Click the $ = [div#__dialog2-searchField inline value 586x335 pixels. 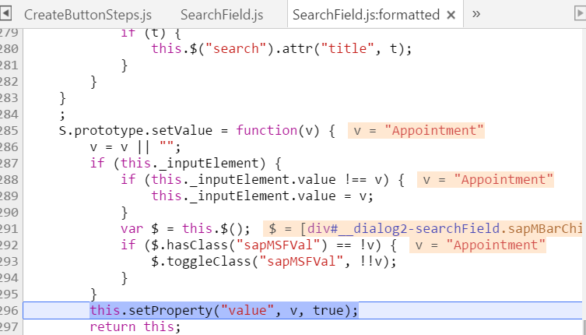(423, 229)
